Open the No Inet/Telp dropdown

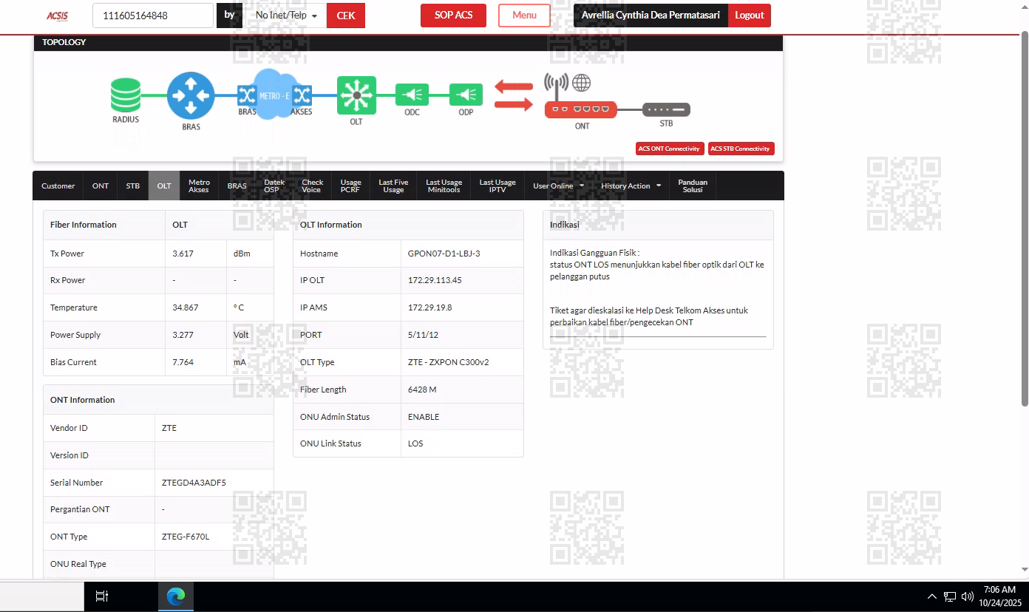285,16
